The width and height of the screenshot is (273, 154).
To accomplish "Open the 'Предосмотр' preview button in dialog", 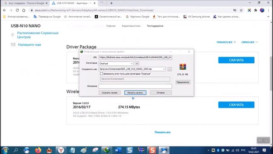I will tap(183, 82).
